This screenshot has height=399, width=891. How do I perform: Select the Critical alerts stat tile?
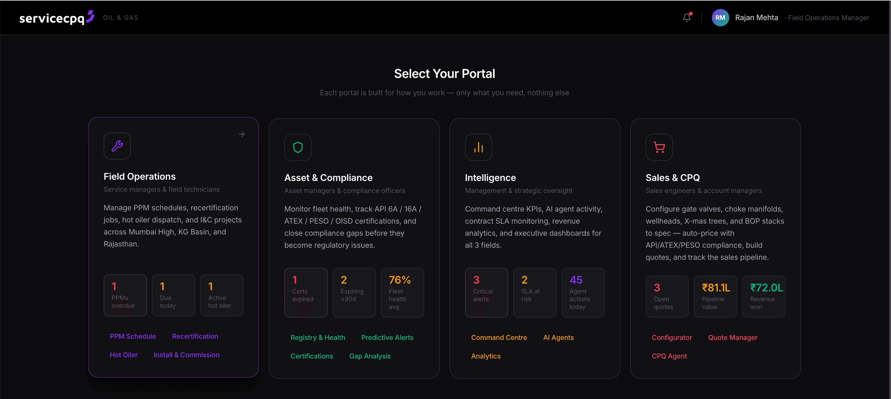click(486, 293)
